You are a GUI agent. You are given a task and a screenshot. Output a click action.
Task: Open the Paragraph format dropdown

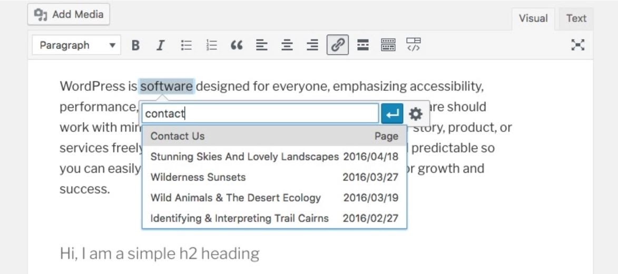pyautogui.click(x=76, y=45)
